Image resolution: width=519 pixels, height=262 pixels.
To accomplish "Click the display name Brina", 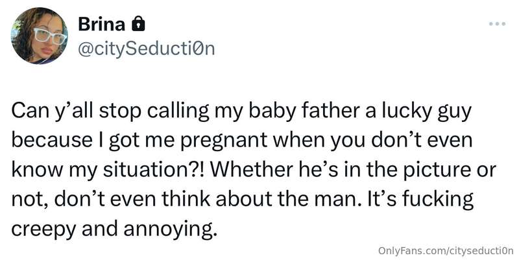I will [x=102, y=25].
